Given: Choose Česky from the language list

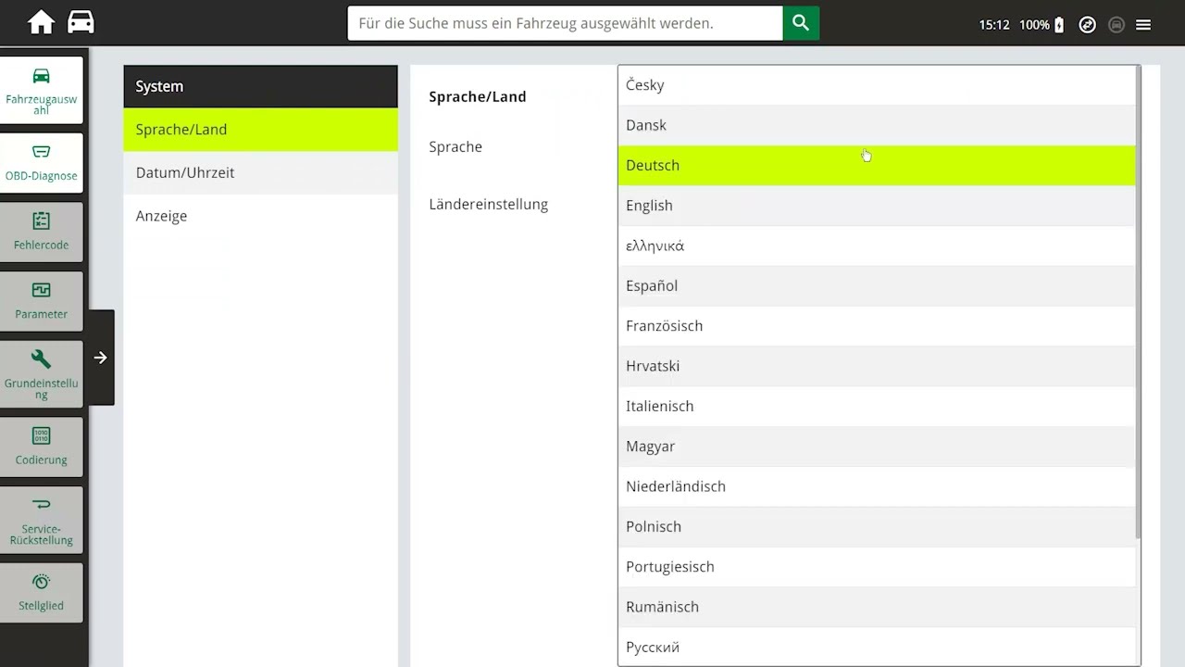Looking at the screenshot, I should point(877,85).
